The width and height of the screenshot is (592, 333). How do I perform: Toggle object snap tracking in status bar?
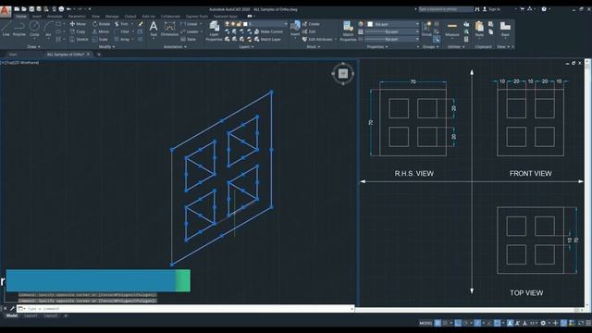[x=489, y=323]
